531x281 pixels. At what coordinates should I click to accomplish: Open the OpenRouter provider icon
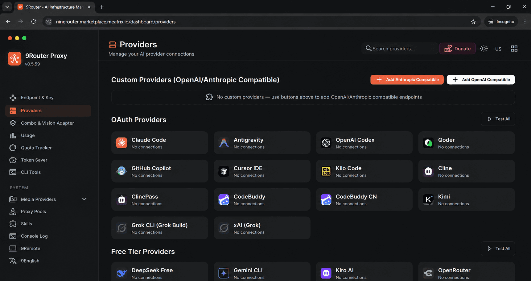[x=428, y=273]
